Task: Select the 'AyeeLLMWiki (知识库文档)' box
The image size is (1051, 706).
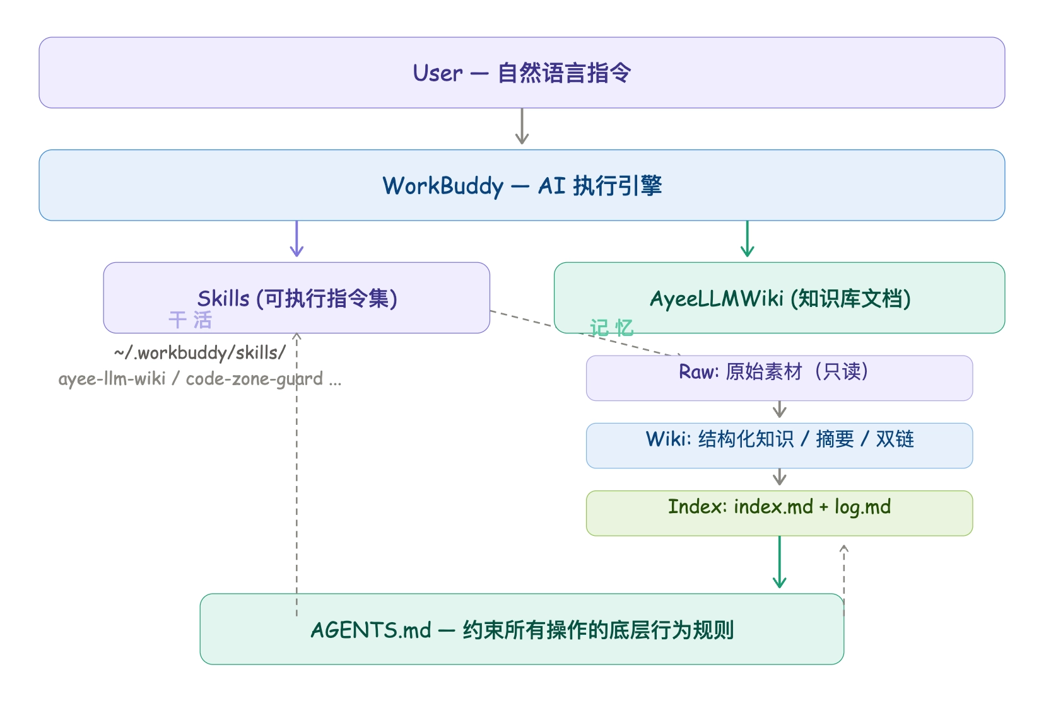Action: point(779,298)
